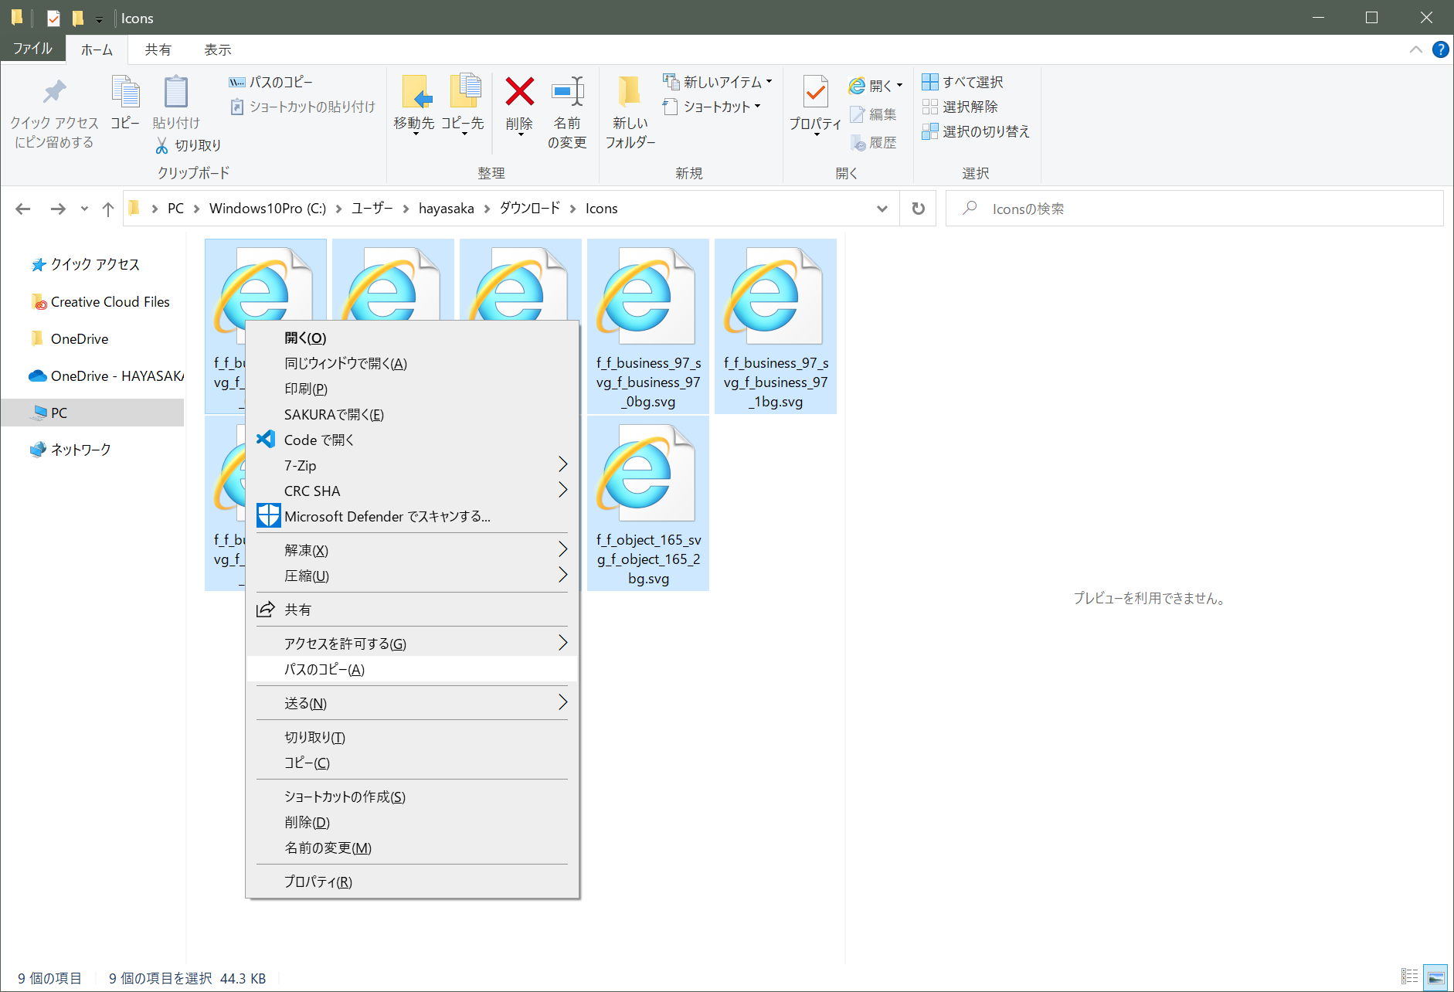Select 名前の変更(M) in context menu

tap(413, 848)
